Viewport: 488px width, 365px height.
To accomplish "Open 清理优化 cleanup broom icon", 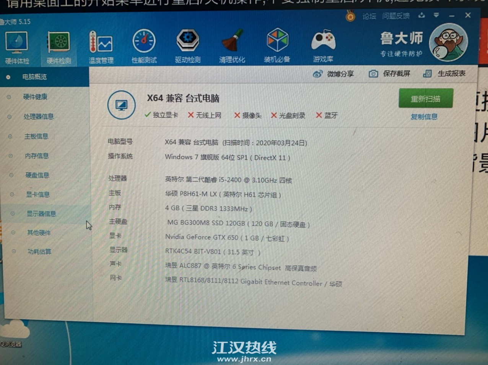I will pos(232,45).
